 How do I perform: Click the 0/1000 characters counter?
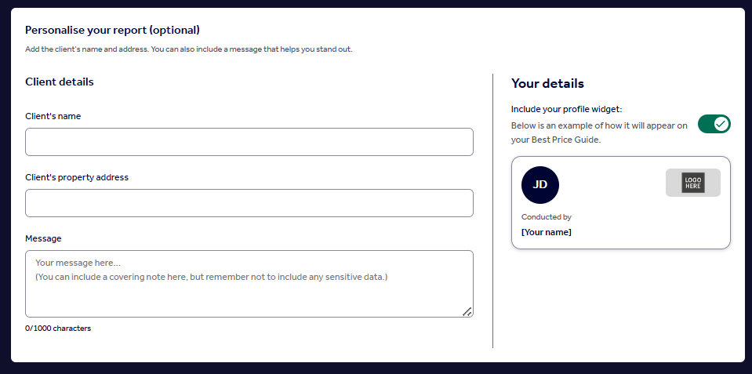coord(58,329)
